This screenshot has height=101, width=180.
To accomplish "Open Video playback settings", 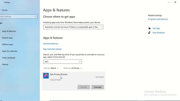I will coord(9,58).
